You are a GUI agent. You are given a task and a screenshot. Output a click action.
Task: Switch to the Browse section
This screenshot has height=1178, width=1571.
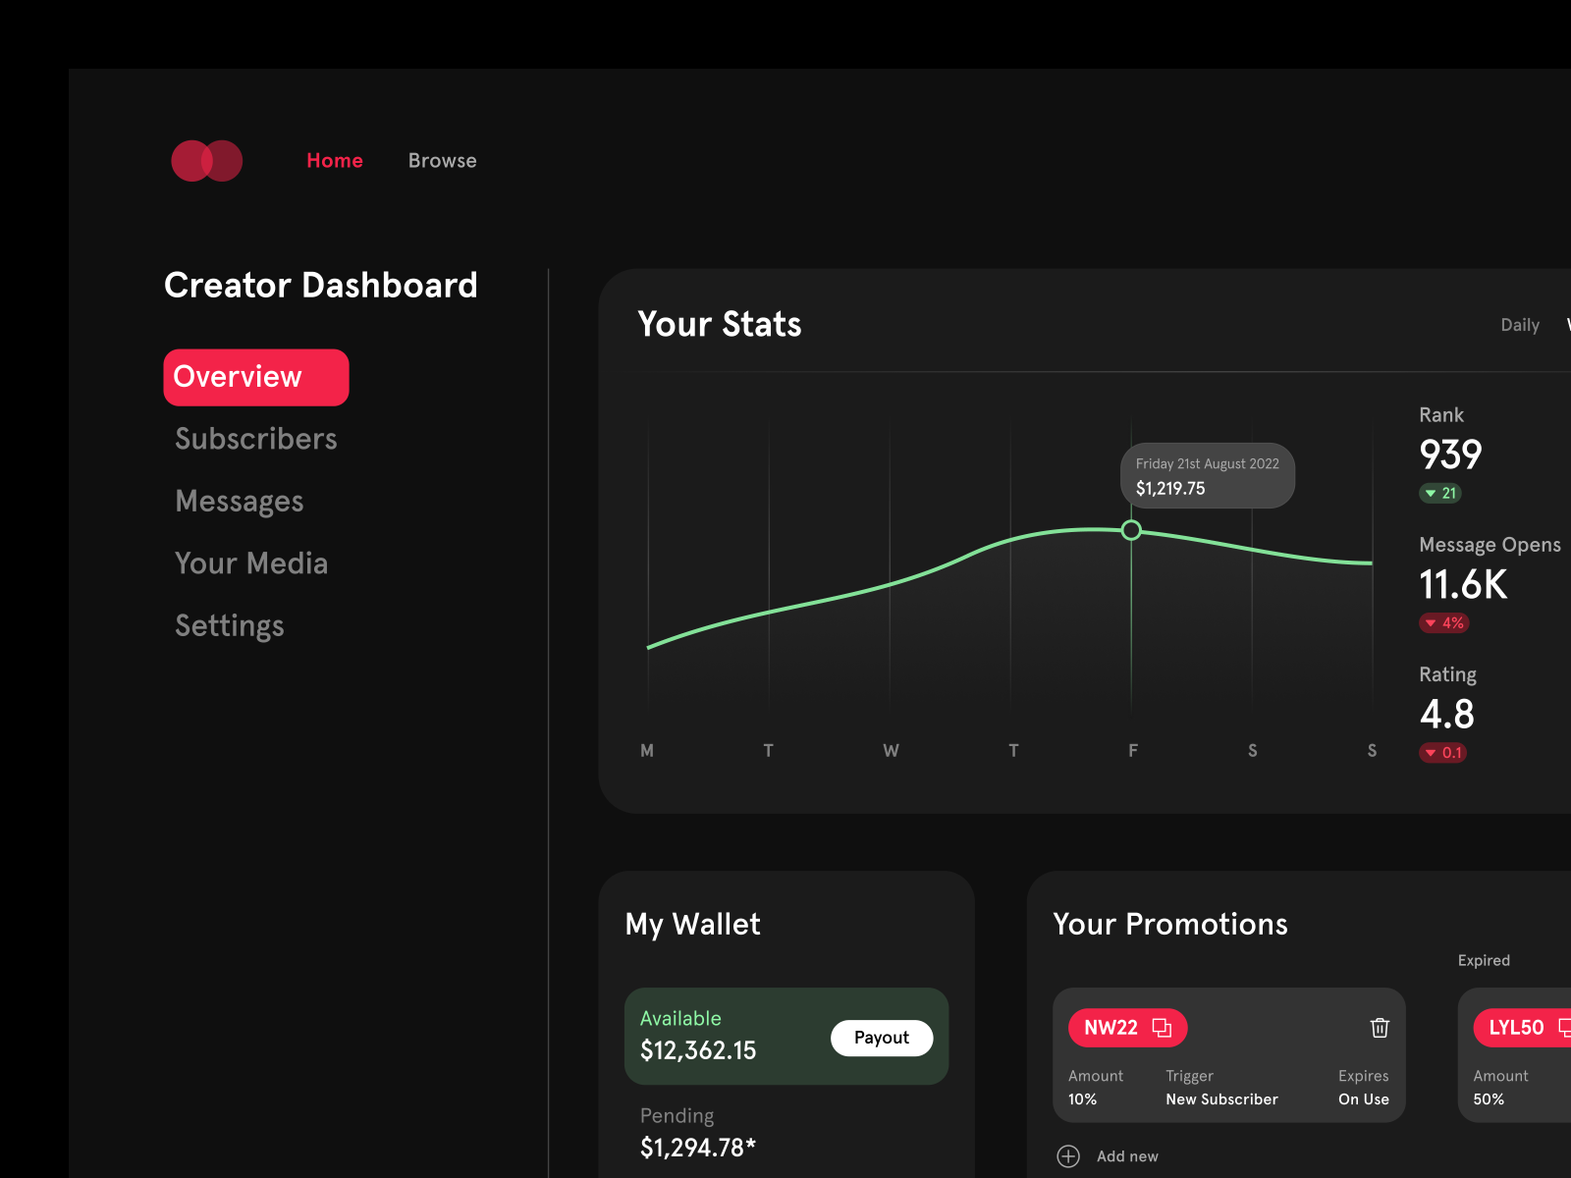[x=442, y=160]
